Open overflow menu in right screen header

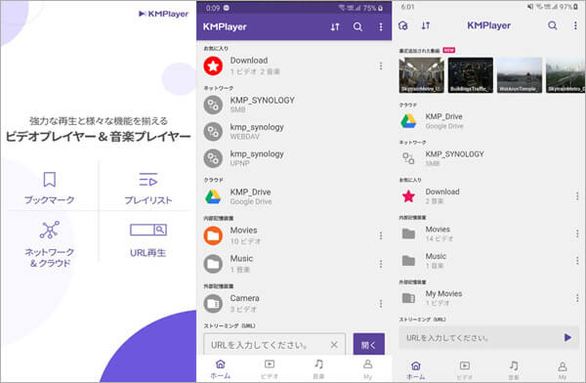575,25
